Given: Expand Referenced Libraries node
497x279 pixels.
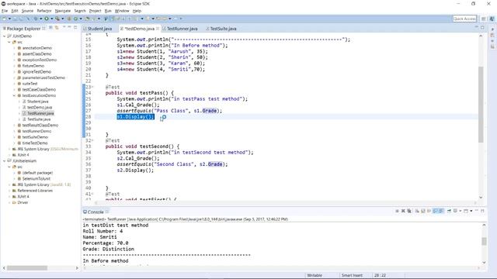Looking at the screenshot, I should 9,191.
